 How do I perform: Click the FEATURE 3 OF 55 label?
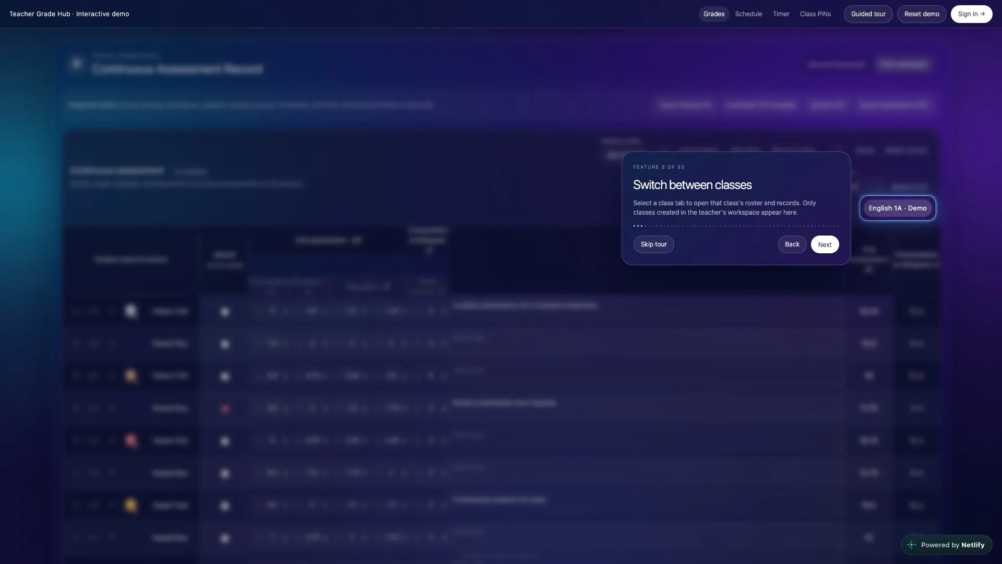point(659,167)
